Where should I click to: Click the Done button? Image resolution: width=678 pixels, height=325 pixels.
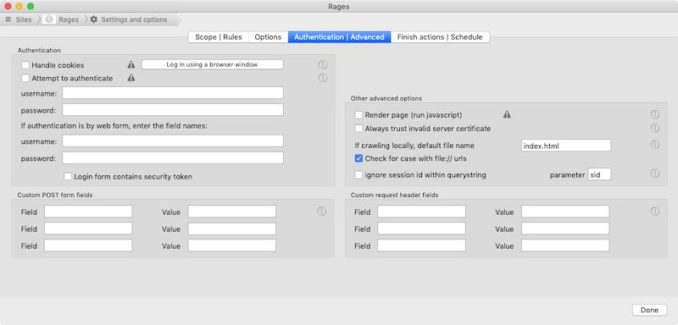[649, 310]
